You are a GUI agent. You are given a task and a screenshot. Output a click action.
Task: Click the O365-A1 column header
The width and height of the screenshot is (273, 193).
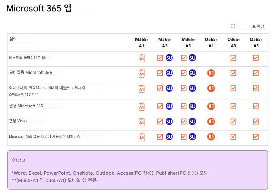click(211, 43)
